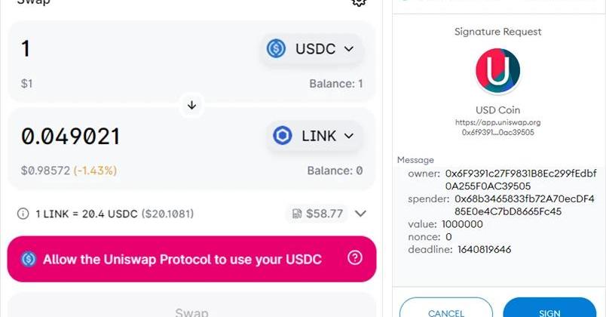
Task: Click the CANCEL button
Action: [446, 311]
